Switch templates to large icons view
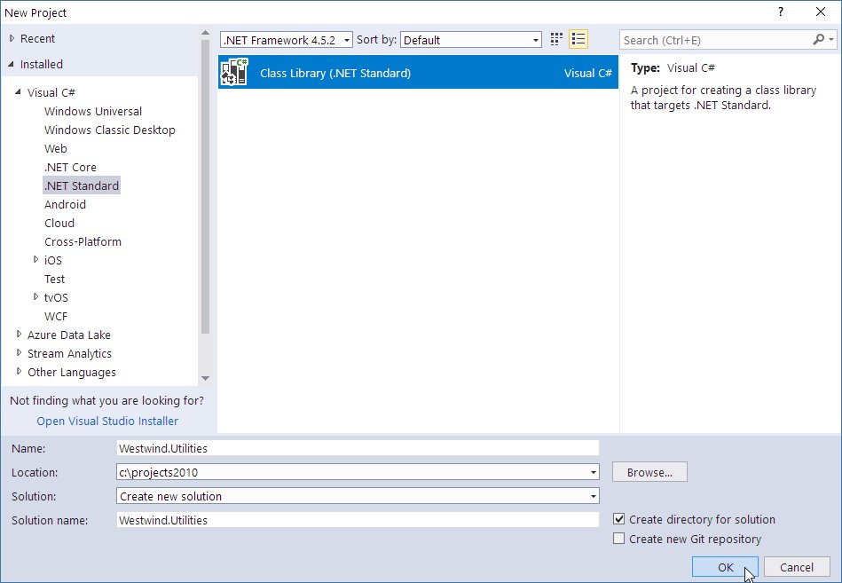This screenshot has width=842, height=583. click(555, 39)
